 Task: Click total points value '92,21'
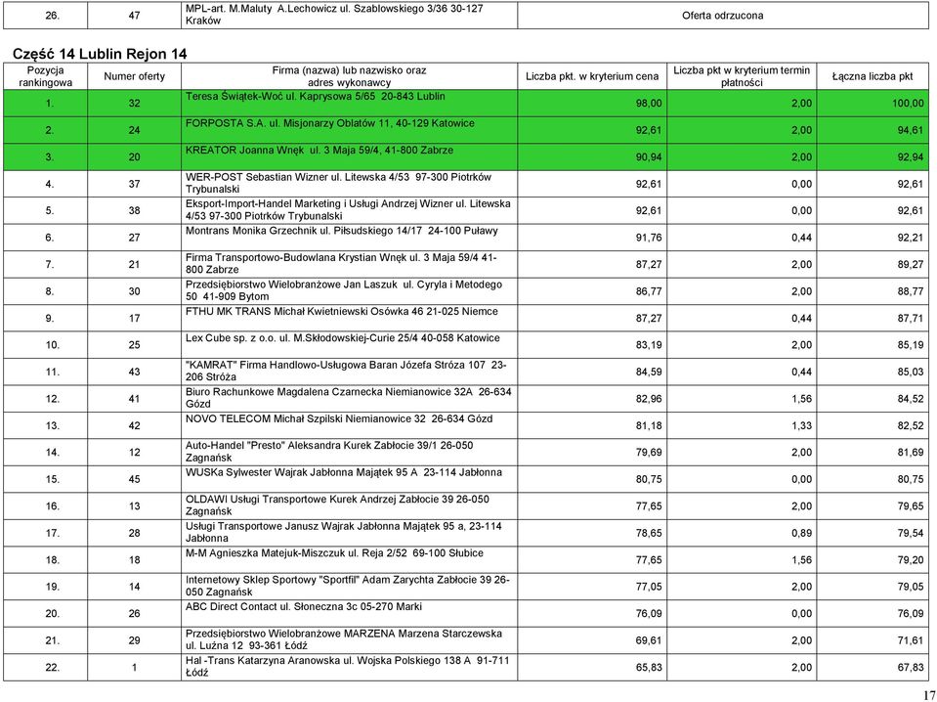click(910, 238)
